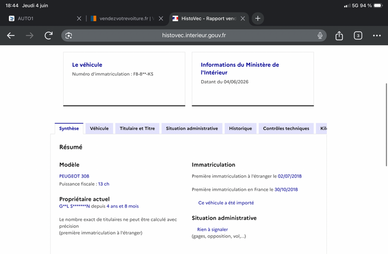
Task: Show the open tabs switcher (3)
Action: tap(358, 35)
